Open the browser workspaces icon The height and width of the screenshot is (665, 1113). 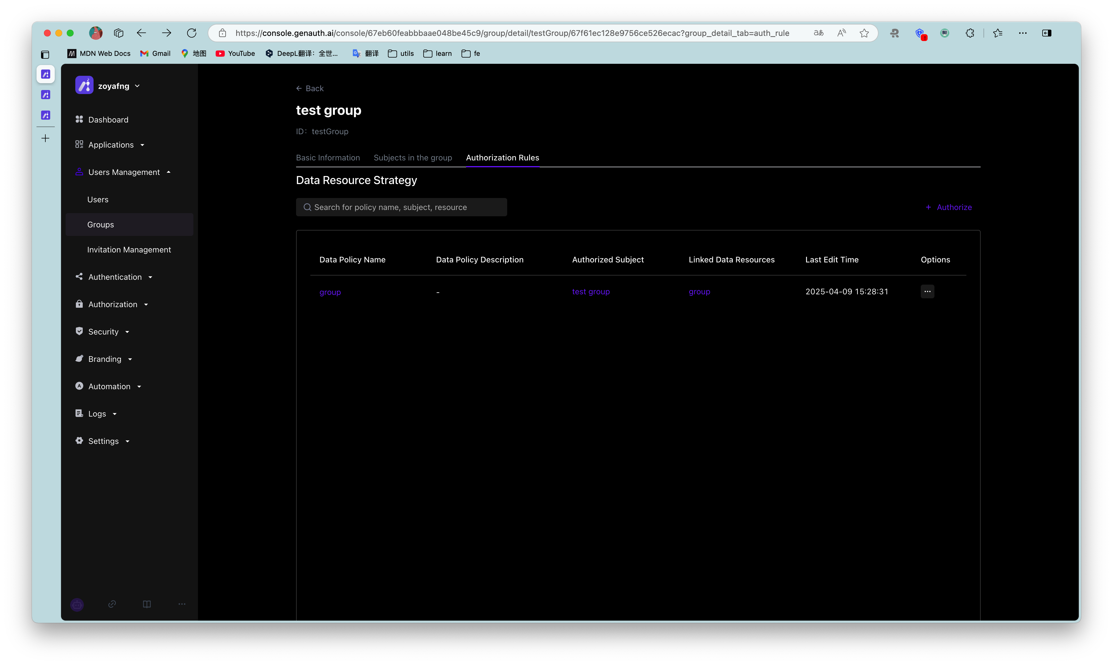pyautogui.click(x=118, y=33)
